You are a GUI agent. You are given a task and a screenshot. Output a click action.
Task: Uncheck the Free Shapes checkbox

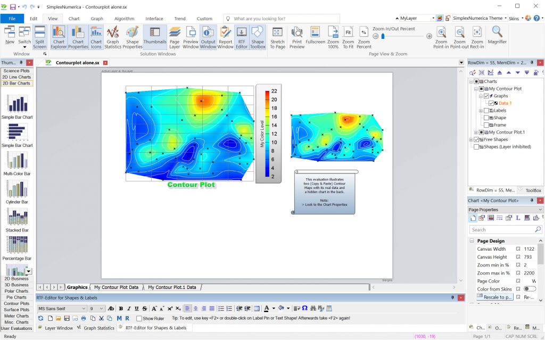pyautogui.click(x=476, y=139)
